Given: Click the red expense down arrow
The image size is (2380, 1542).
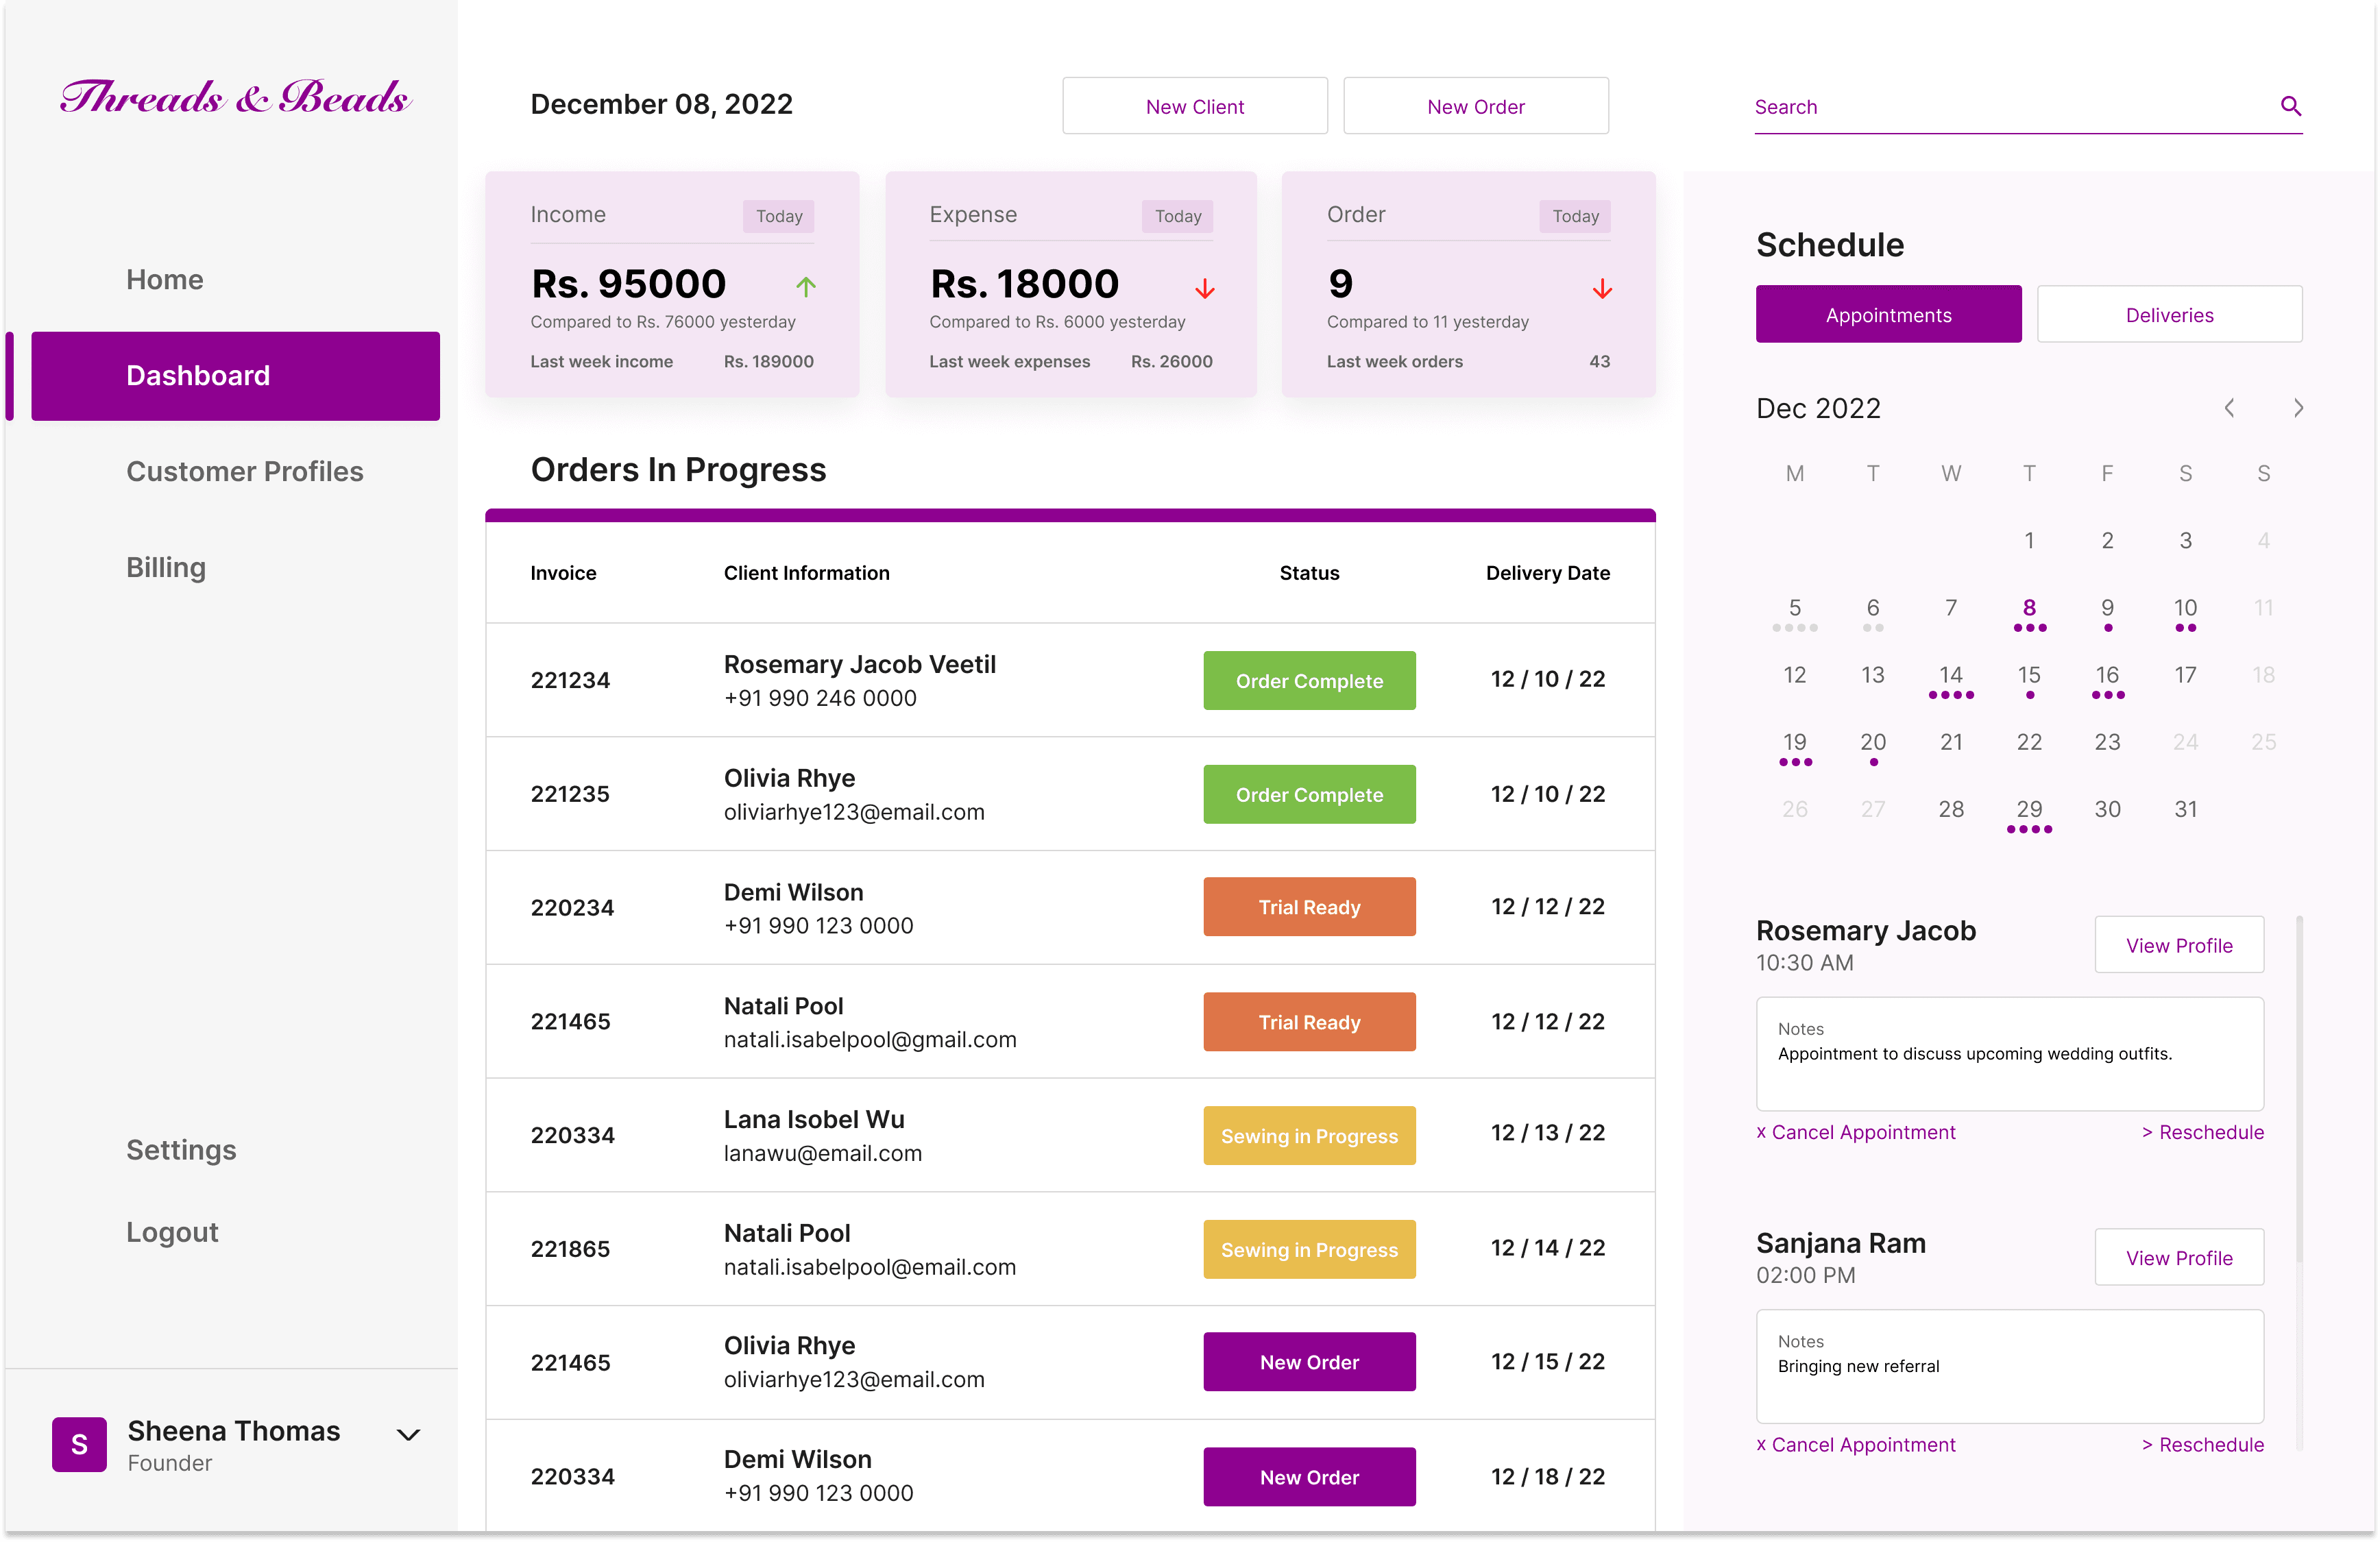Looking at the screenshot, I should [1205, 289].
